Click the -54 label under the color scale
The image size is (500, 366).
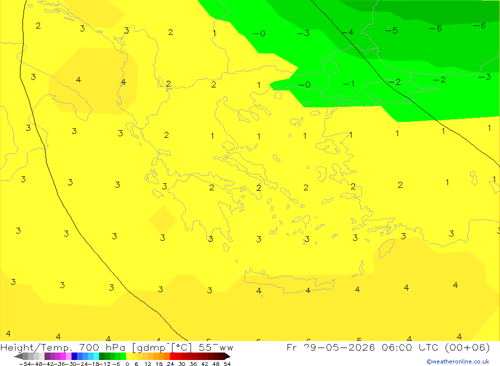[25, 364]
